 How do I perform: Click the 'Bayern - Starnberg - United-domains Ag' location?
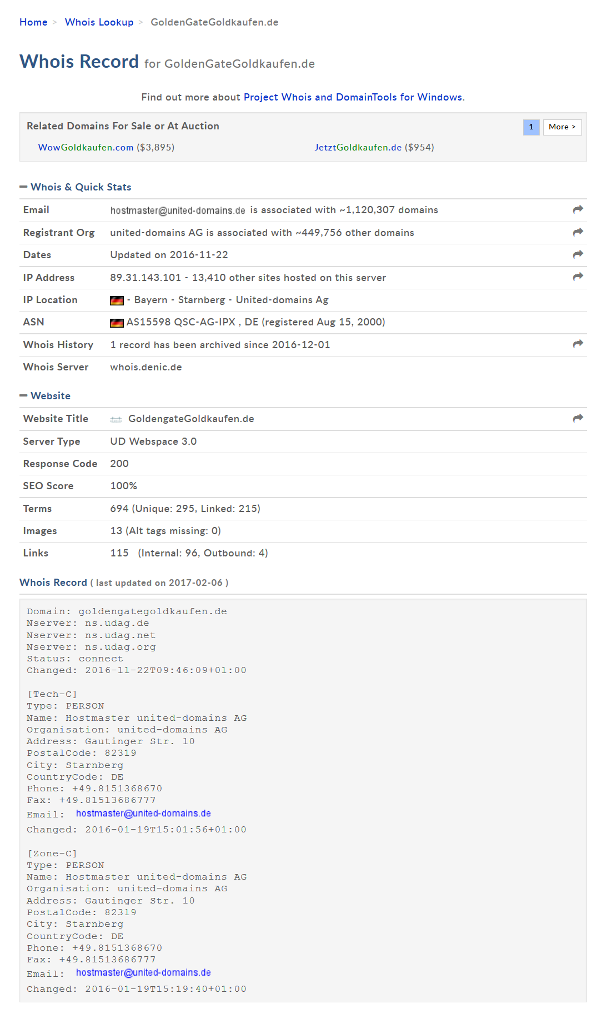tap(231, 300)
